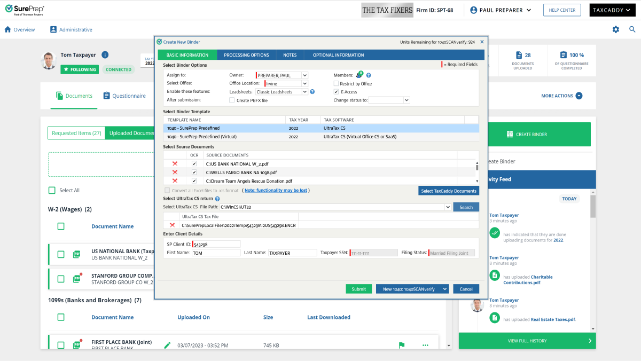Click the source documents list scrollbar
641x361 pixels.
click(476, 172)
